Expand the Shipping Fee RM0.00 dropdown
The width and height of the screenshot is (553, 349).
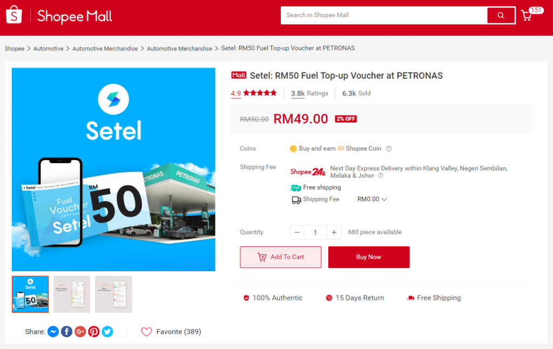(385, 199)
